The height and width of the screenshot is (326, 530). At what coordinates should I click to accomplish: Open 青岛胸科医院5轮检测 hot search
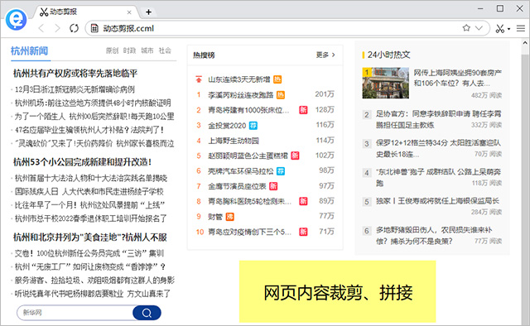[249, 201]
